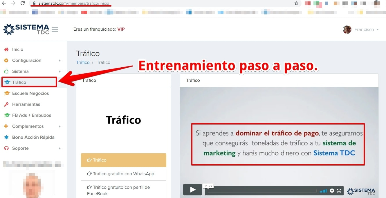Open the Francisco user avatar
Viewport: 386px width, 198px height.
[x=347, y=29]
